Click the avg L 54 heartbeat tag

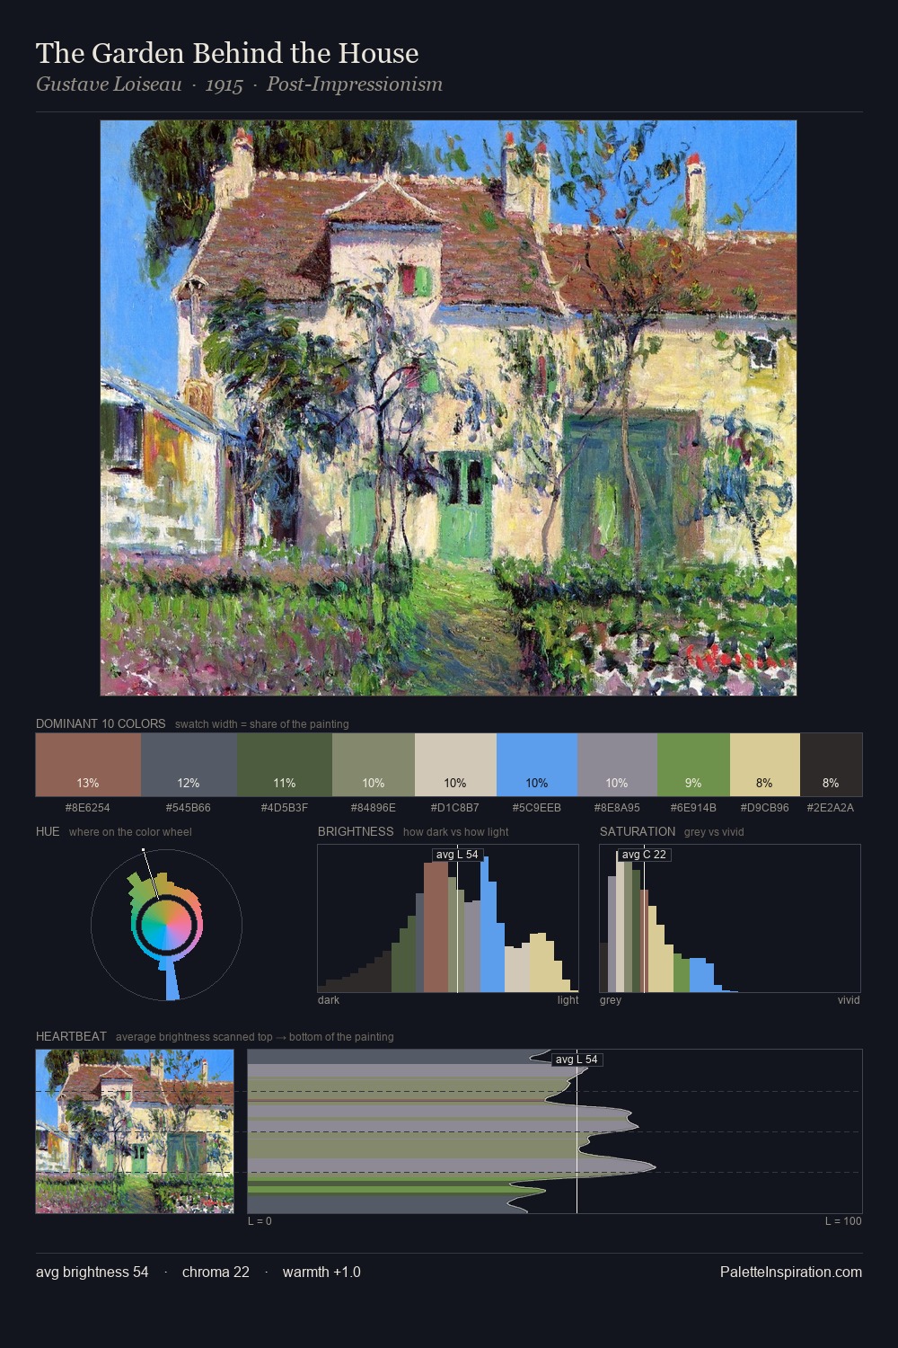(x=577, y=1059)
